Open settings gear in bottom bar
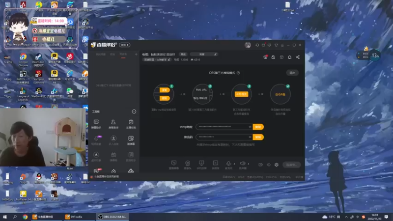The width and height of the screenshot is (393, 221). (277, 165)
